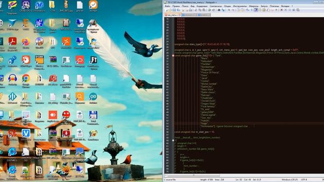Select the Arduino desktop icon
The height and width of the screenshot is (182, 324).
tap(93, 98)
